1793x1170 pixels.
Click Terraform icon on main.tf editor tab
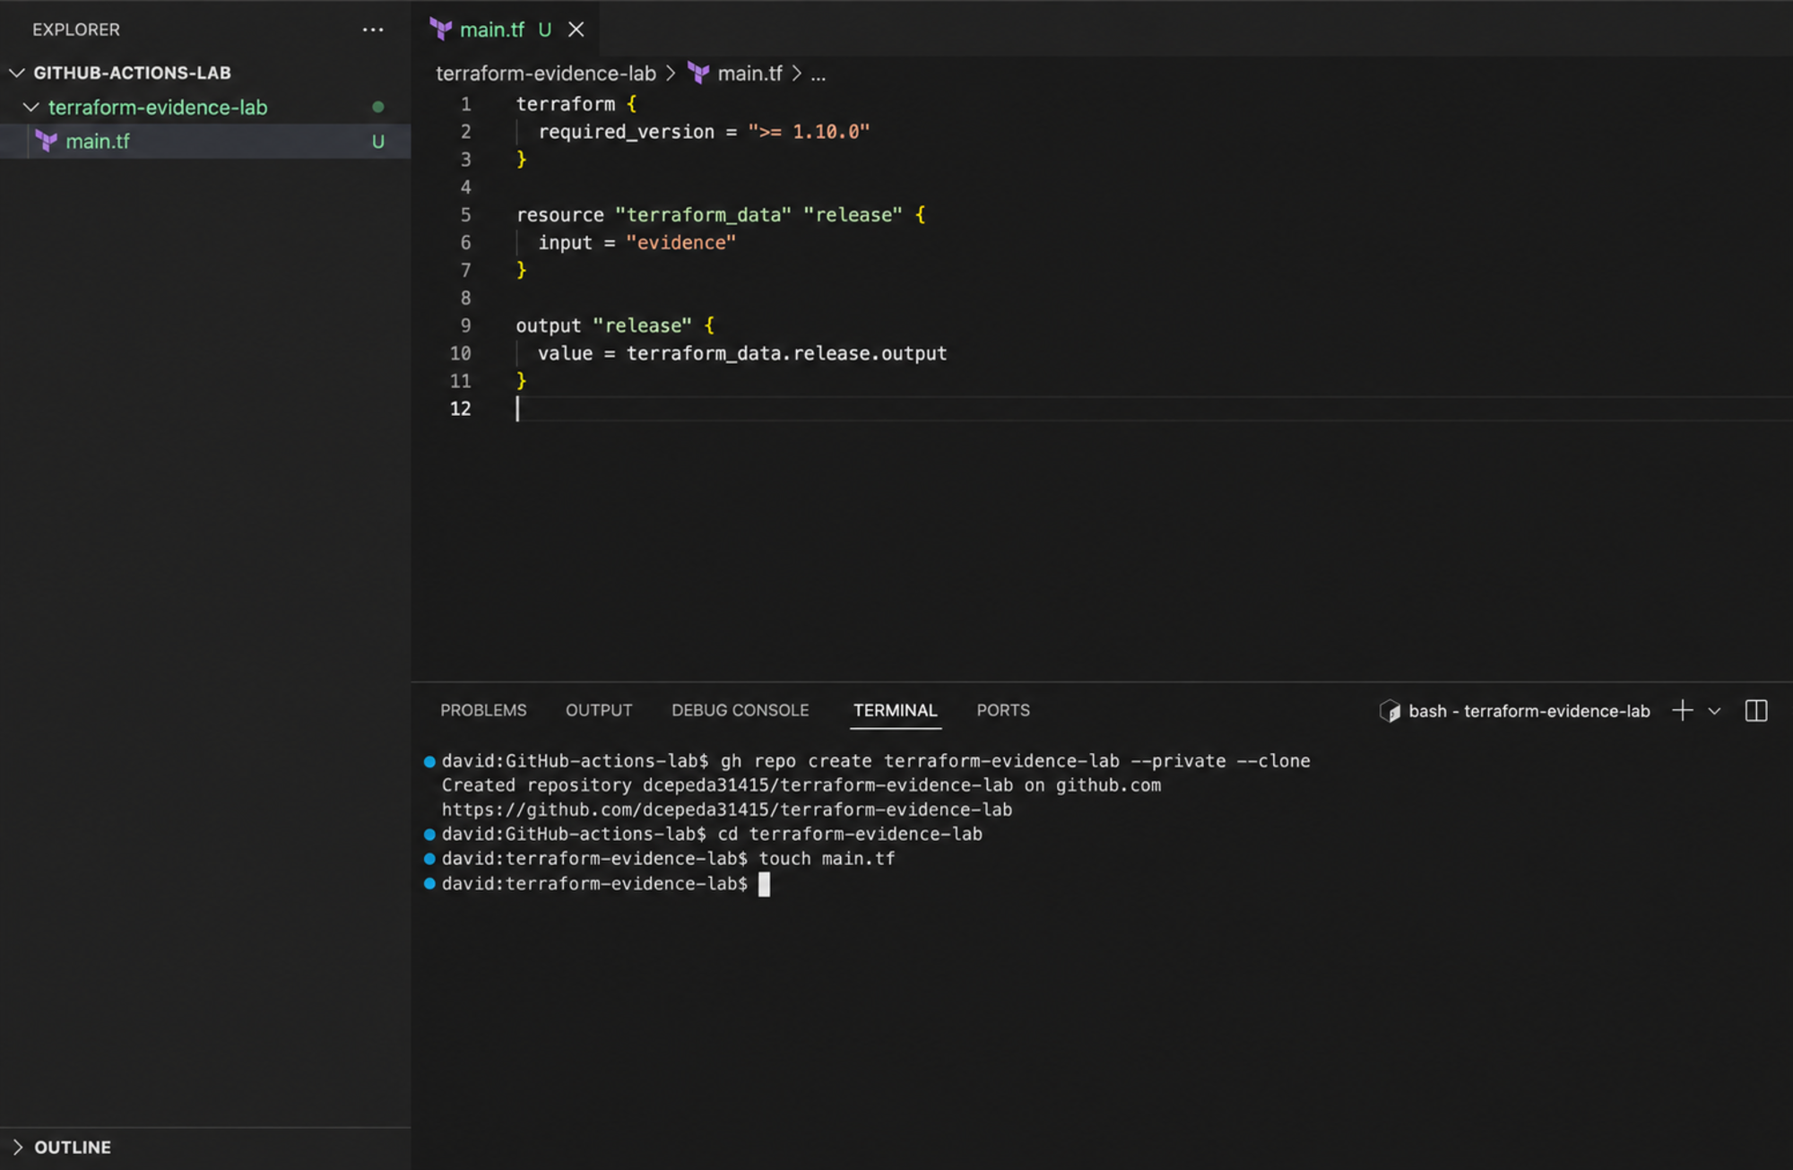(440, 30)
